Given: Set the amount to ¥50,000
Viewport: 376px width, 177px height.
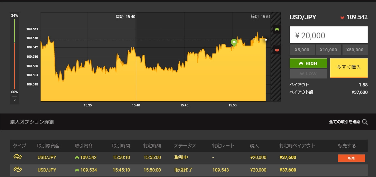Looking at the screenshot, I should point(355,50).
